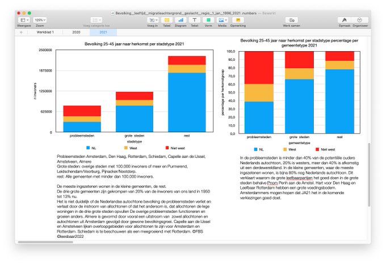Click the Niet west red legend swatch in left chart
386x264 pixels.
pyautogui.click(x=167, y=148)
